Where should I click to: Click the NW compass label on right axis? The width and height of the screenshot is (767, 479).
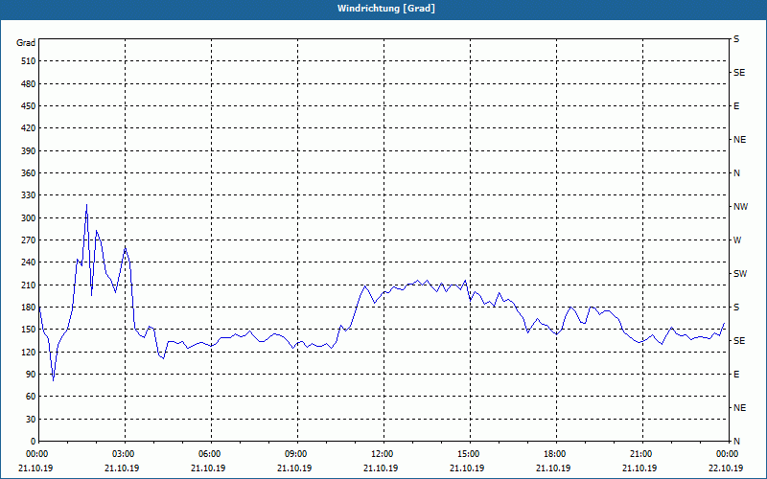pyautogui.click(x=740, y=207)
